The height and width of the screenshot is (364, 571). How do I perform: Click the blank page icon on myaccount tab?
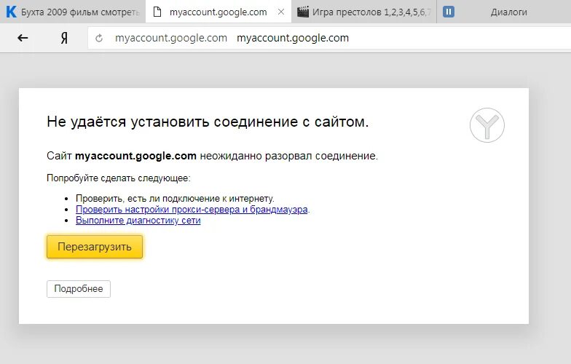[x=157, y=12]
